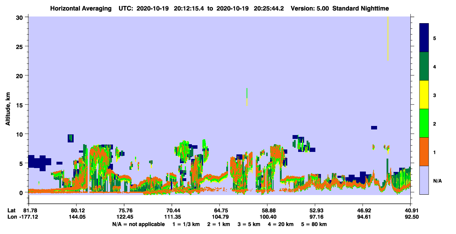The image size is (456, 234).
Task: Click the altitude tick label 15
Action: (x=20, y=105)
